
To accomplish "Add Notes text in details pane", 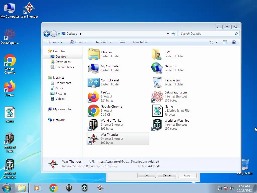I will coord(153,166).
